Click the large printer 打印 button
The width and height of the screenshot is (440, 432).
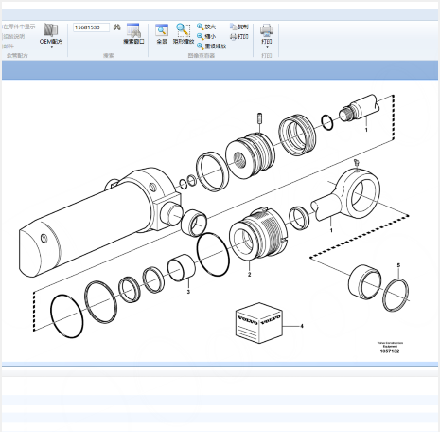[267, 33]
